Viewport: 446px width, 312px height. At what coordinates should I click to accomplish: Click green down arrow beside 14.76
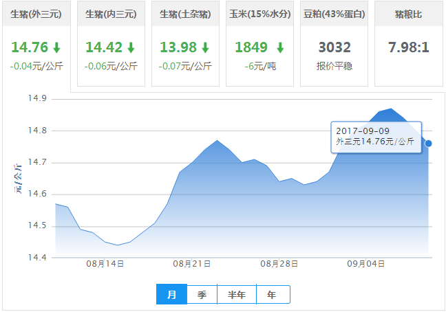56,48
